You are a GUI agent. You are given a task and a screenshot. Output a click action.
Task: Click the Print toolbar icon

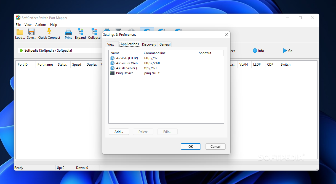click(68, 32)
